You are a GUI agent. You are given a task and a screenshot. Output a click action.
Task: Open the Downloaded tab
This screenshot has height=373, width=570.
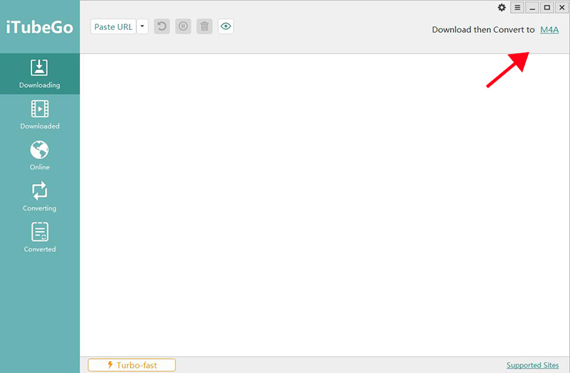(x=40, y=115)
